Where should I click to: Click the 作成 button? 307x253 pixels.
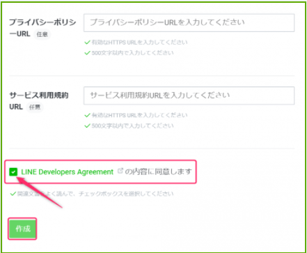[x=22, y=229]
